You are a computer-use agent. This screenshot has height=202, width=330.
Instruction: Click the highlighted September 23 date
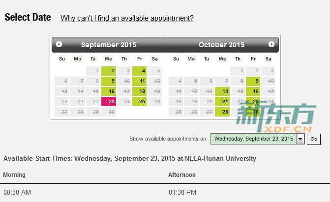point(109,102)
